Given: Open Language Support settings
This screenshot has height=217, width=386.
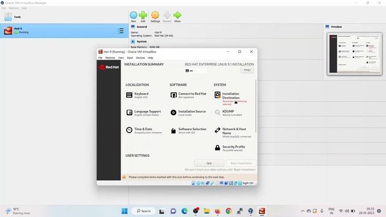Looking at the screenshot, I should [x=144, y=113].
